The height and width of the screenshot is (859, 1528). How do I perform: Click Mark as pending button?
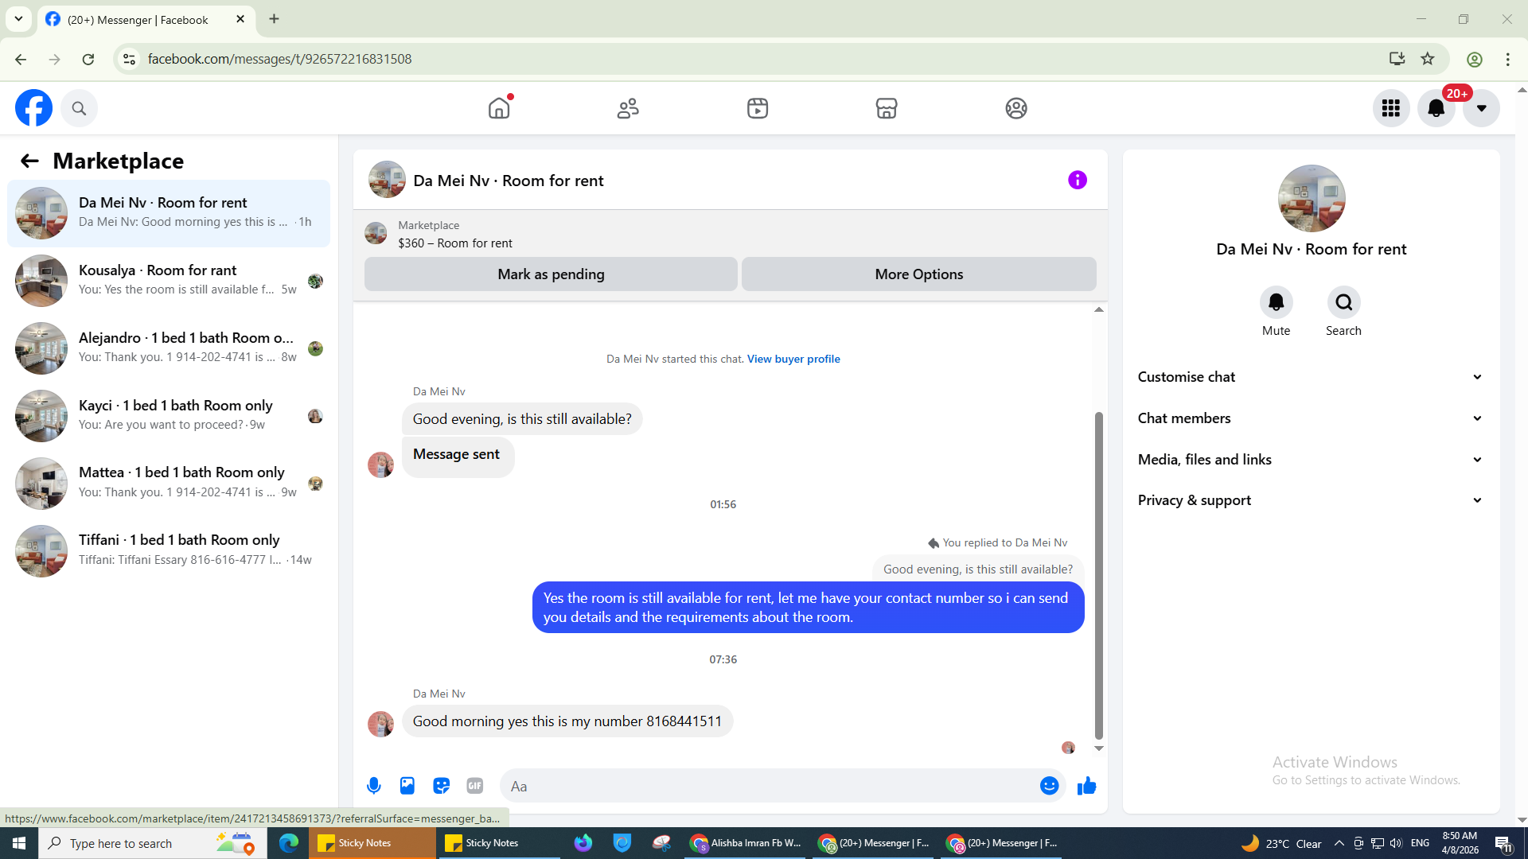(551, 274)
